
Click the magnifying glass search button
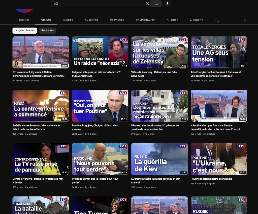156,4
